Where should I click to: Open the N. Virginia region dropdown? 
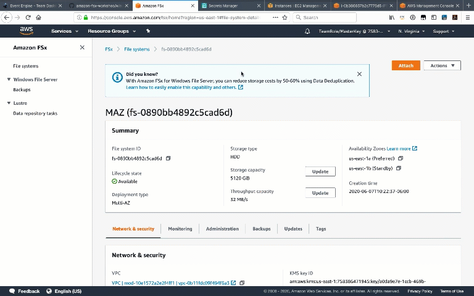411,31
